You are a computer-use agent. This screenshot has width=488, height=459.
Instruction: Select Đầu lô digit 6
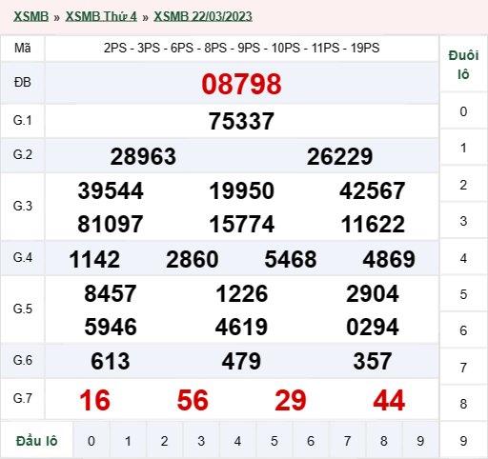[311, 441]
